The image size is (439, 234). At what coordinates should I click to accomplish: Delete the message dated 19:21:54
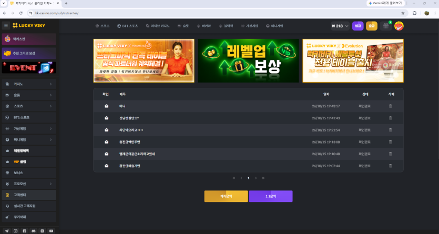coord(390,130)
